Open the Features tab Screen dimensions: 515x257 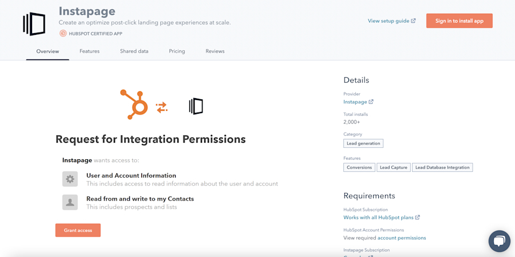click(89, 51)
